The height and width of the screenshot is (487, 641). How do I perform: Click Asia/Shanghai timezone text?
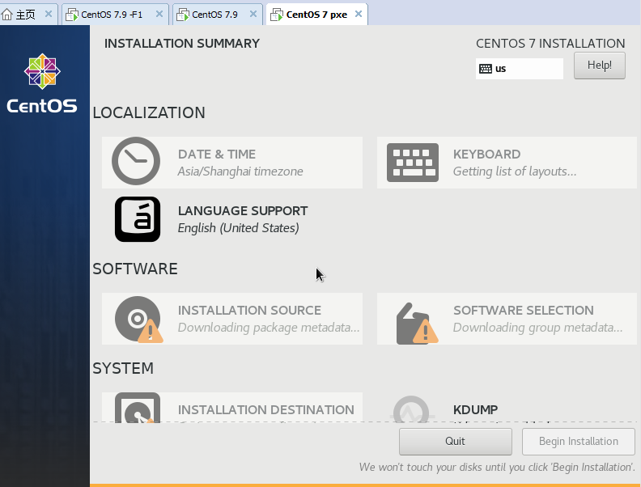240,172
